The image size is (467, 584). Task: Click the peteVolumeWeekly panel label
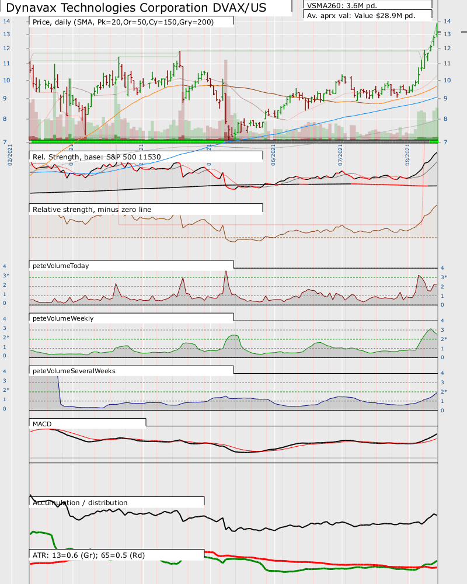63,318
